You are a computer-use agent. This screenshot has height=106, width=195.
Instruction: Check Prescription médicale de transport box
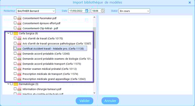click(15, 73)
